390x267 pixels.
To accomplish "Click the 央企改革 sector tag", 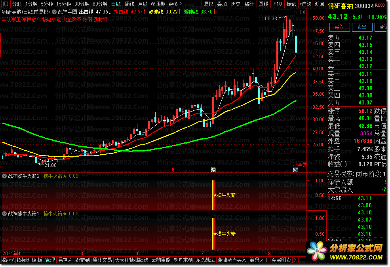I will click(x=72, y=19).
